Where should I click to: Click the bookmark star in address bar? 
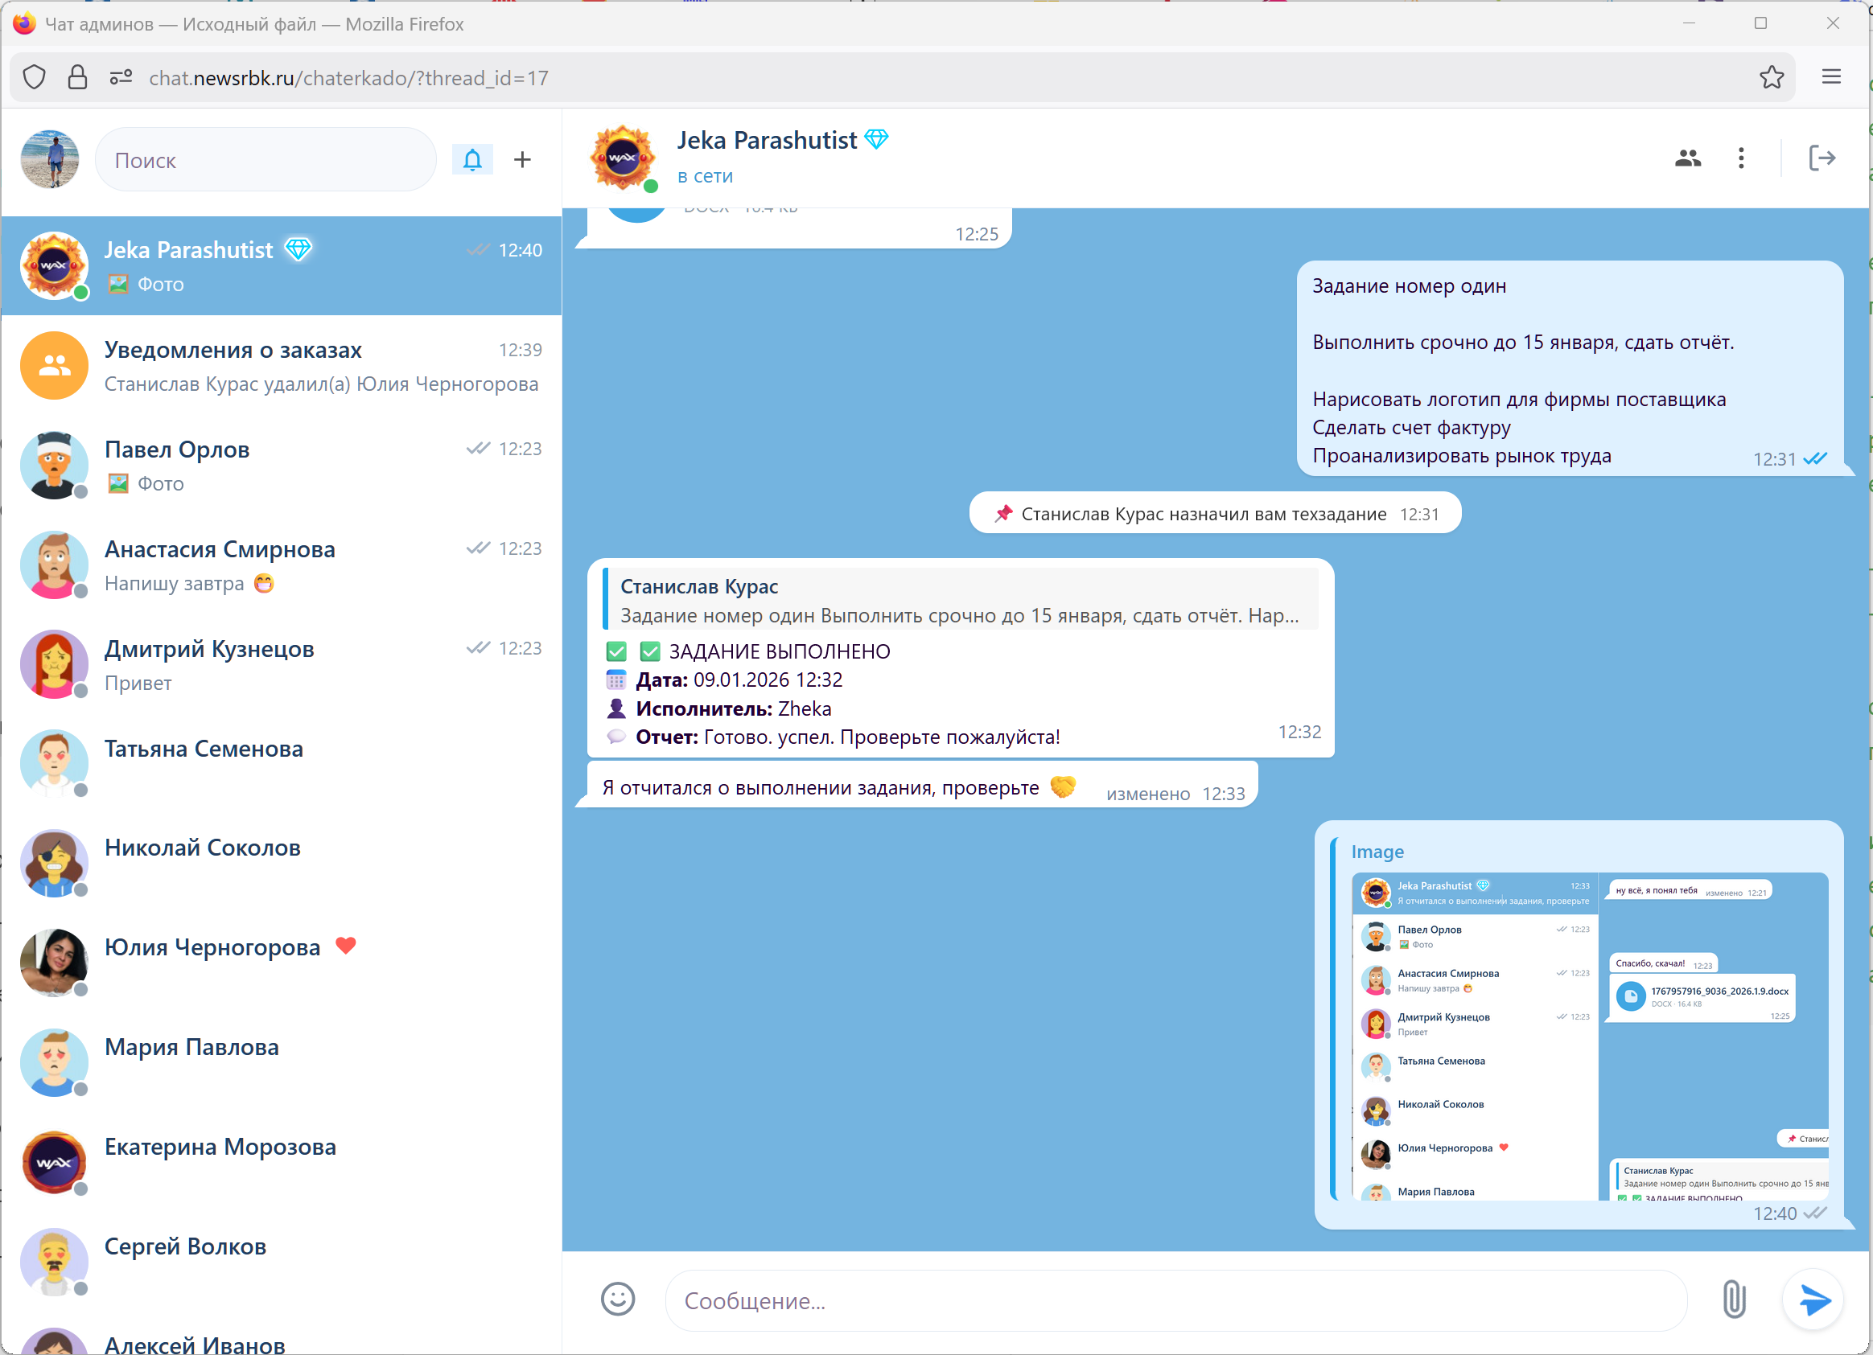pyautogui.click(x=1772, y=76)
